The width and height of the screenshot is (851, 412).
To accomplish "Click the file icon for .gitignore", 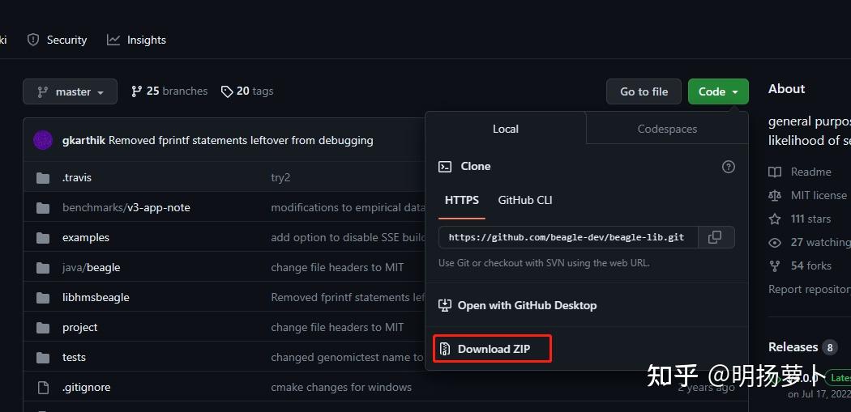I will point(43,388).
